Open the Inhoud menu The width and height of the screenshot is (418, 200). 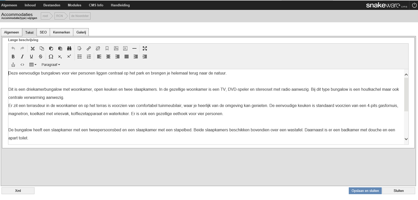(x=30, y=5)
